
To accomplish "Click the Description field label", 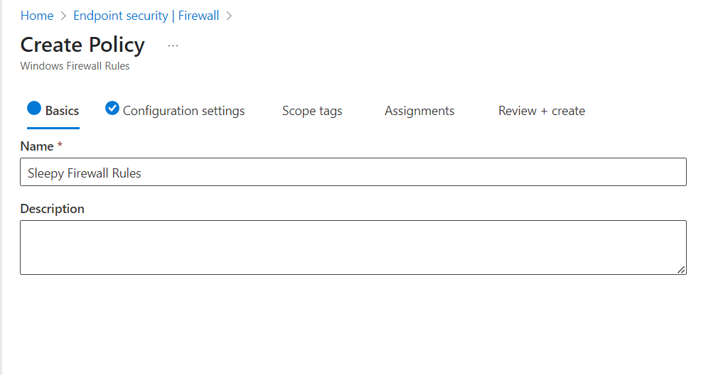I will tap(52, 209).
